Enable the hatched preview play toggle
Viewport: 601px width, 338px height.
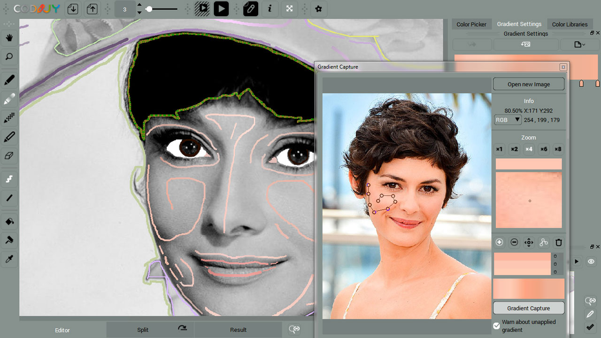point(202,8)
